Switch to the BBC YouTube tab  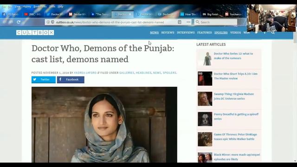tap(33, 14)
